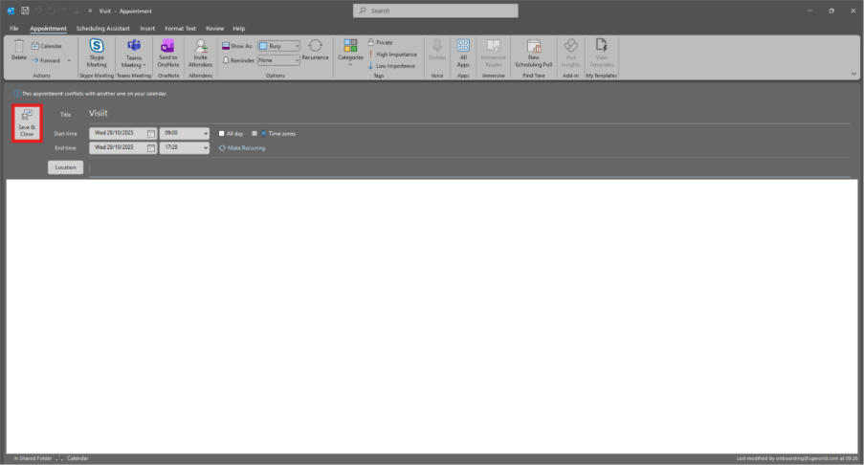Expand the Forward options arrow
This screenshot has width=864, height=465.
(x=69, y=60)
